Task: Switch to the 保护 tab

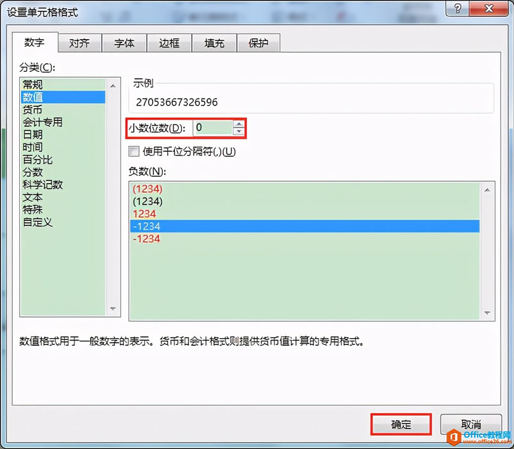Action: (x=258, y=43)
